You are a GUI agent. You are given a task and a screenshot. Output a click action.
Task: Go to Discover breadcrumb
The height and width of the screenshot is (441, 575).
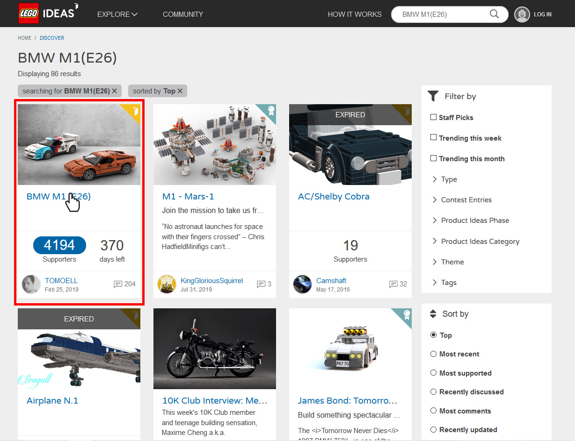tap(52, 38)
